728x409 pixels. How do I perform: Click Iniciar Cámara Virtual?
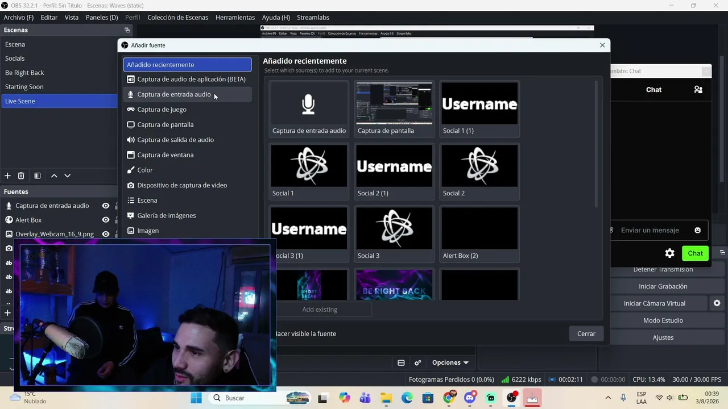[x=655, y=303]
